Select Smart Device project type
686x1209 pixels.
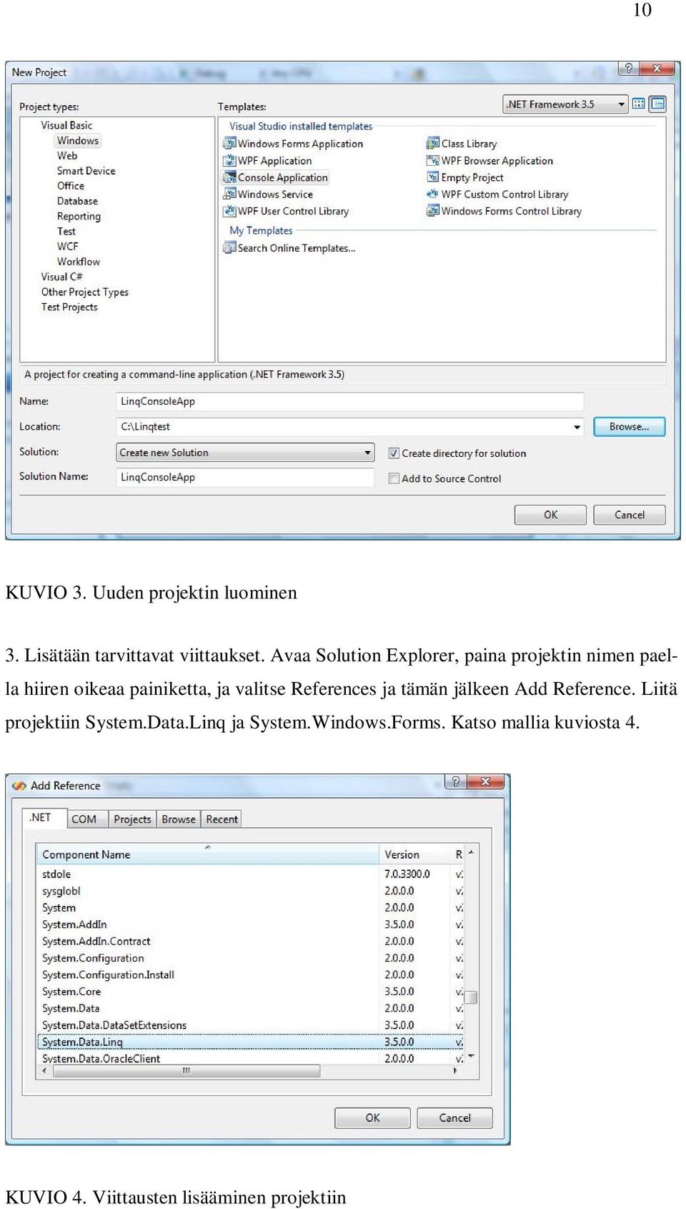(x=86, y=171)
